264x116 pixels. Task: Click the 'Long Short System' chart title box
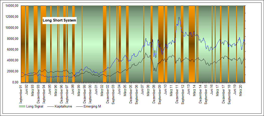point(59,21)
